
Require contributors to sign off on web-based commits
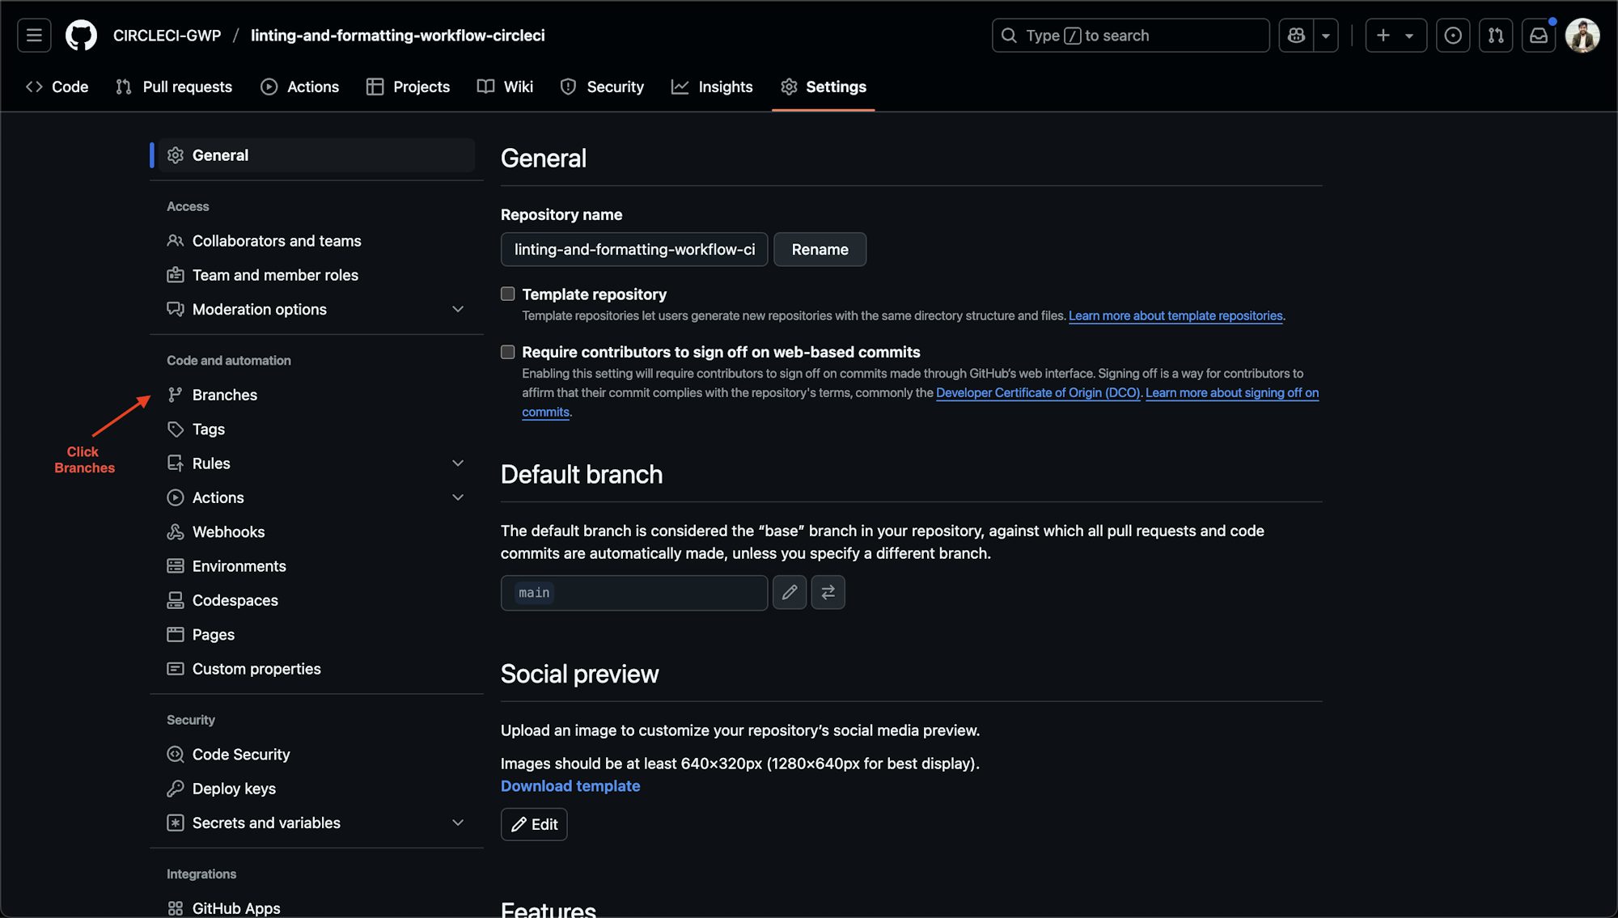tap(507, 352)
